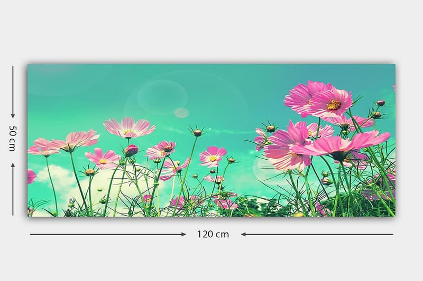Viewport: 423px width, 281px height.
Task: Click the partial pink flower at left edge
Action: 31,177
